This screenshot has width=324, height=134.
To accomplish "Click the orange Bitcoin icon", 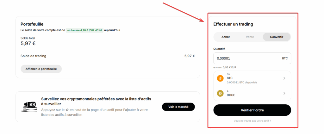I will coord(220,78).
